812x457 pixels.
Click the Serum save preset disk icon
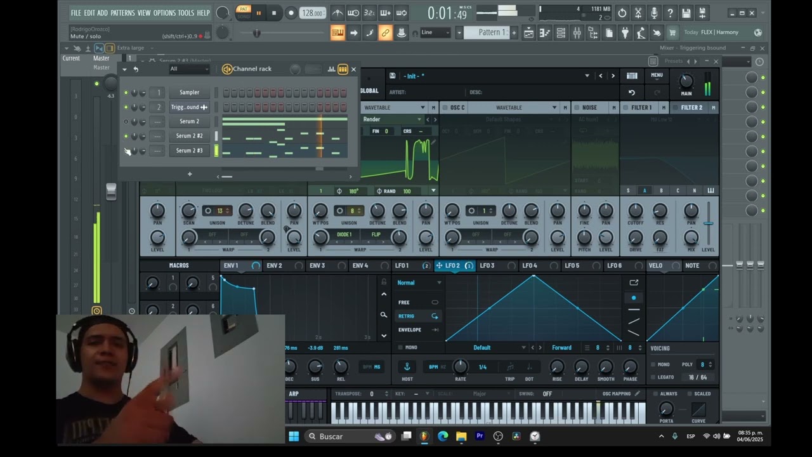393,76
